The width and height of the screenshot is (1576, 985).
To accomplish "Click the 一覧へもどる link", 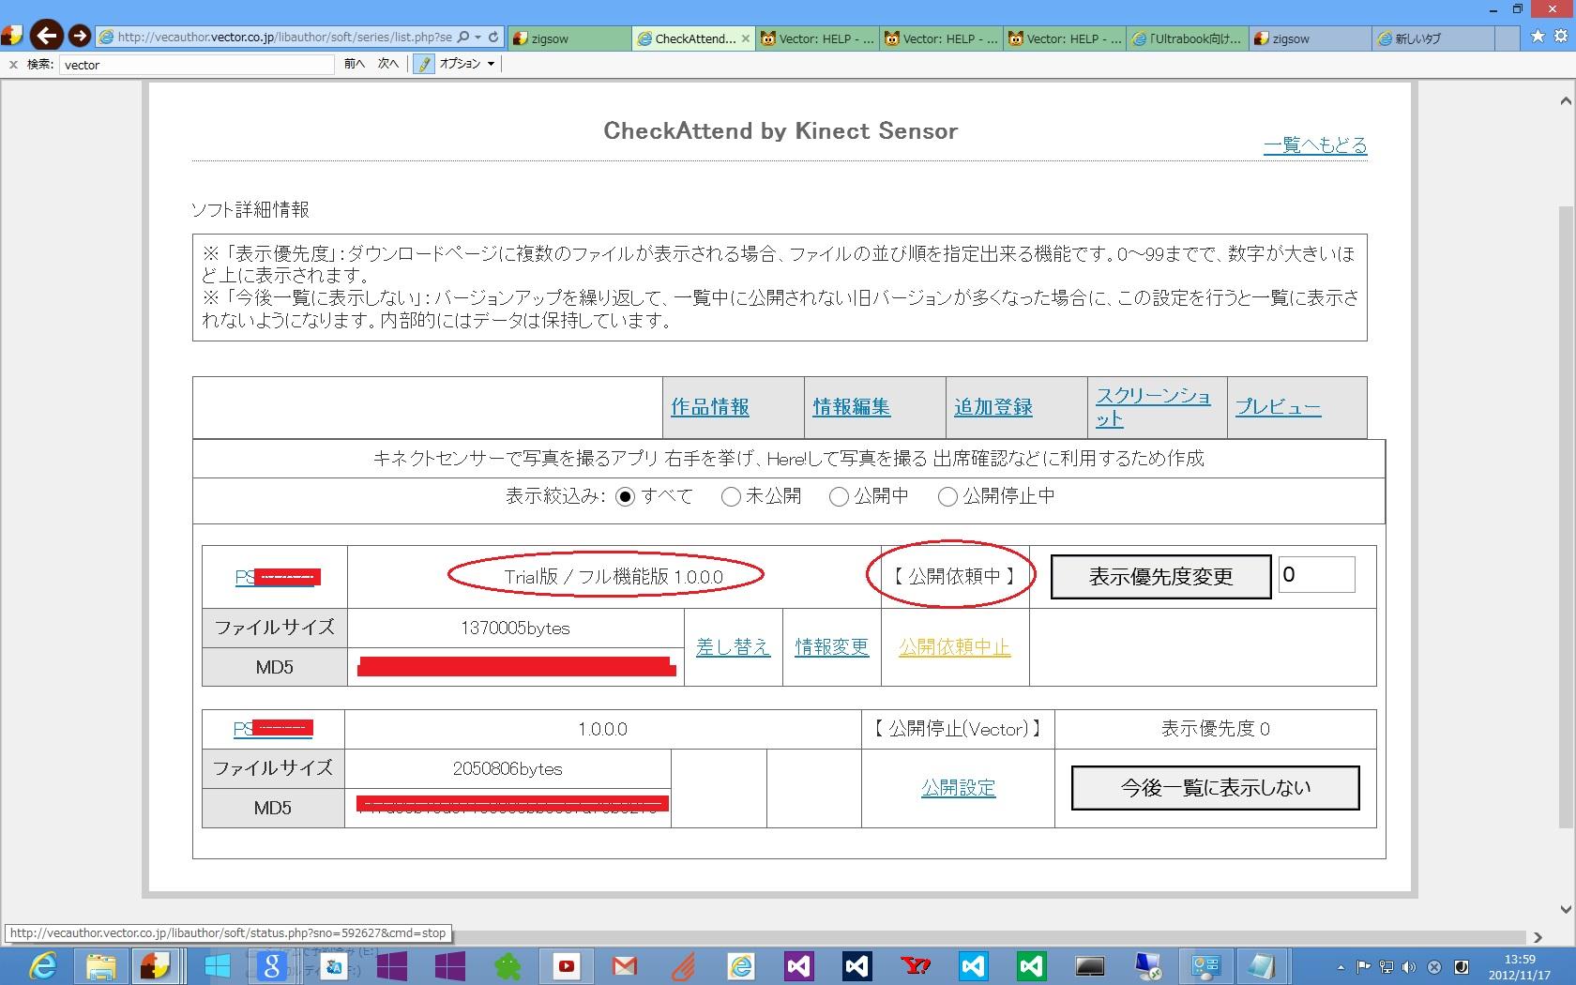I will click(x=1315, y=145).
